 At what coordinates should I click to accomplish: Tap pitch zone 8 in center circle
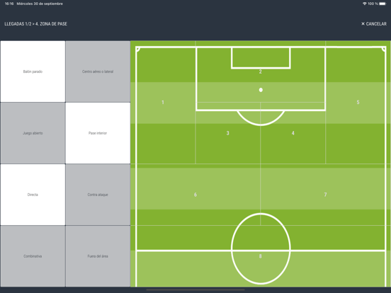coord(261,256)
